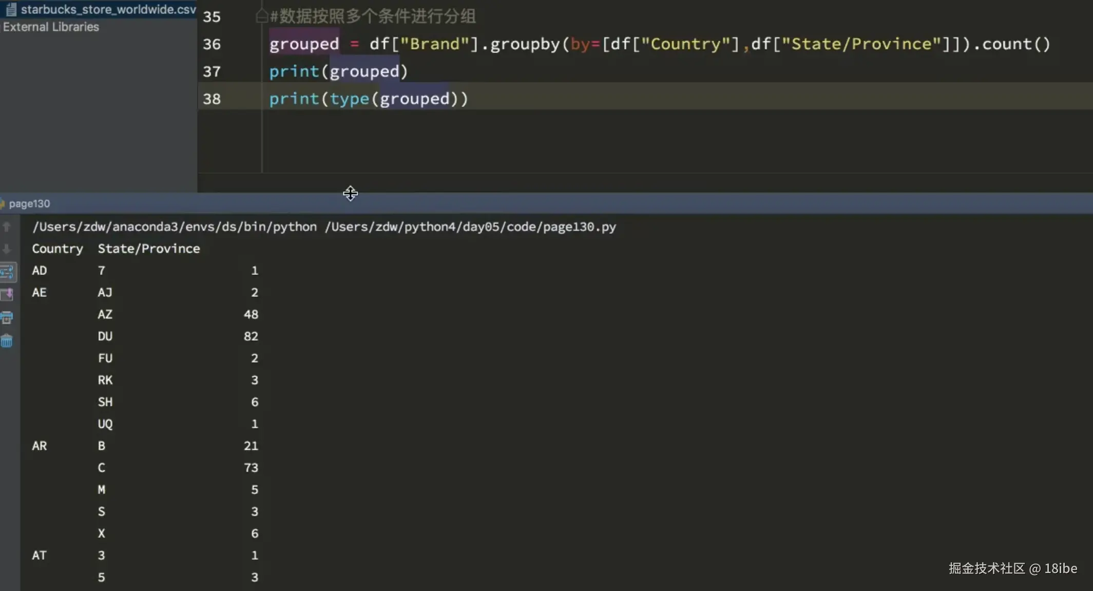Click the up-the-stack-trace arrow icon

tap(7, 226)
